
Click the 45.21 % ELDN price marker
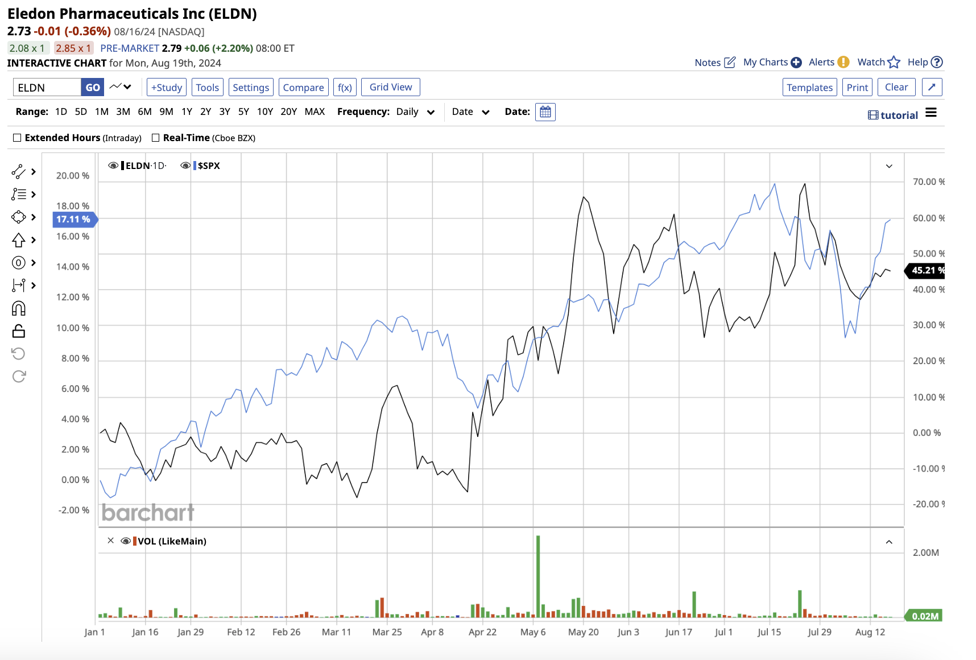pyautogui.click(x=925, y=270)
